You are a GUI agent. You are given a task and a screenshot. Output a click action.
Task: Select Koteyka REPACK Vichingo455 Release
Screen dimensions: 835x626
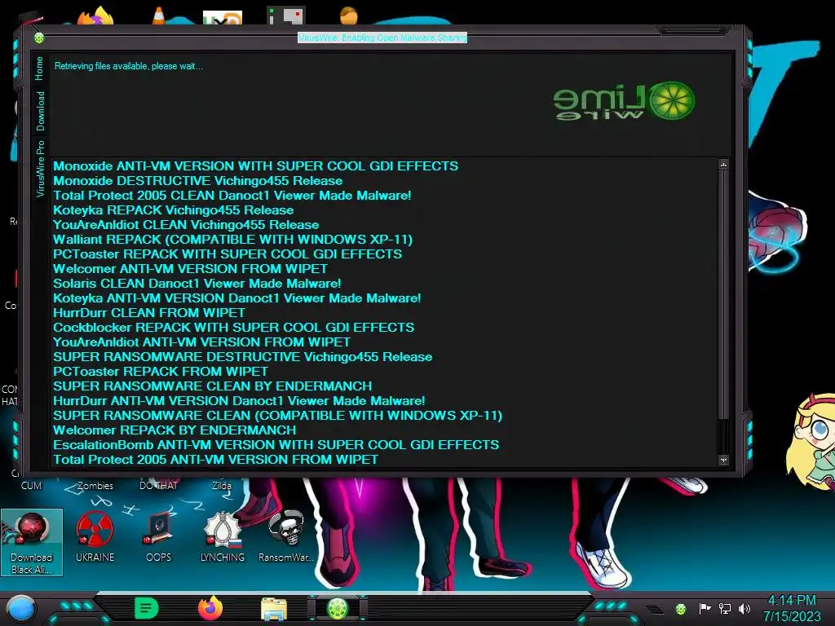coord(173,210)
